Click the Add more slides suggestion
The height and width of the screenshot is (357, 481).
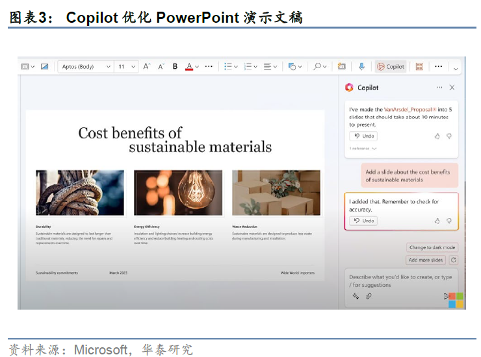[426, 260]
